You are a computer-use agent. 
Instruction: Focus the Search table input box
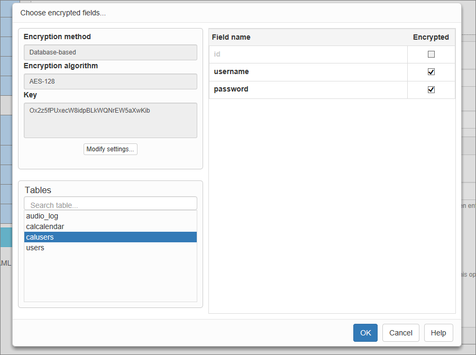point(111,204)
